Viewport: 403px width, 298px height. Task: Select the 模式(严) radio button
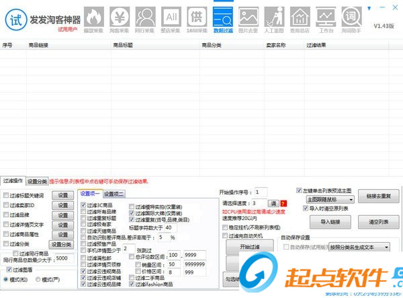coord(38,279)
